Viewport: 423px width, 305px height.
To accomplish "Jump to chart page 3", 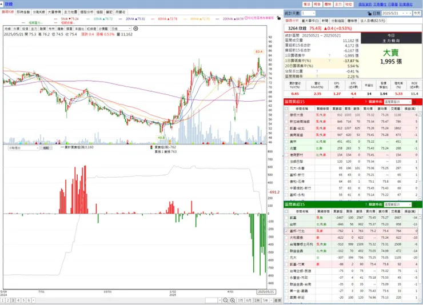I will tap(13, 300).
